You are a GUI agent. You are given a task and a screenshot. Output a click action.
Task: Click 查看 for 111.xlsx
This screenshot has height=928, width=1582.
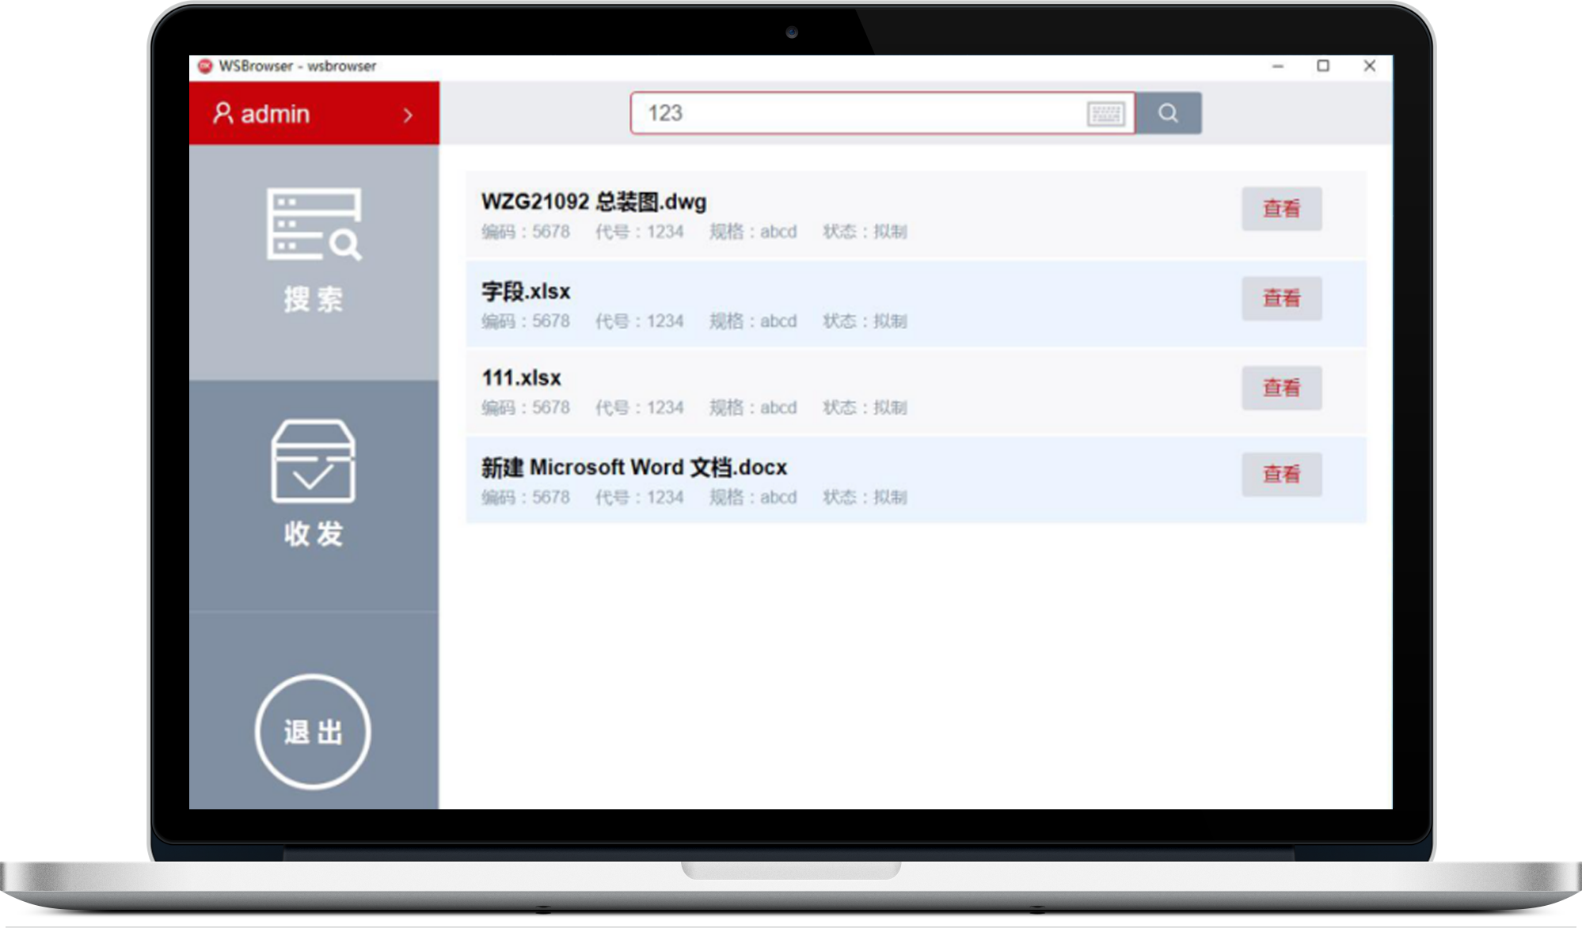pyautogui.click(x=1281, y=388)
